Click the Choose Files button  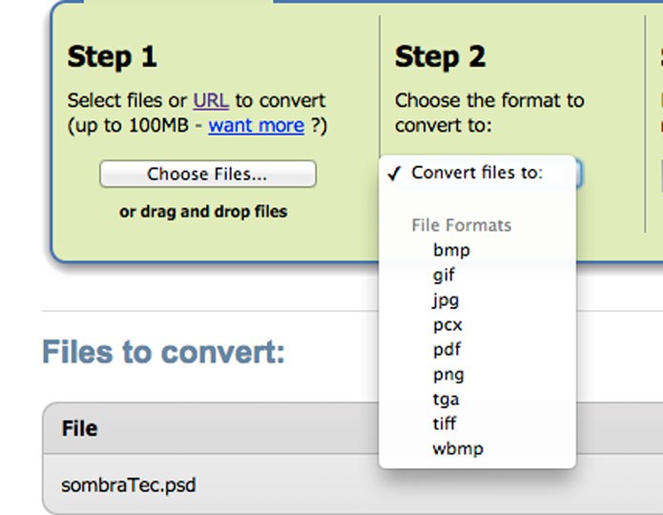[208, 174]
